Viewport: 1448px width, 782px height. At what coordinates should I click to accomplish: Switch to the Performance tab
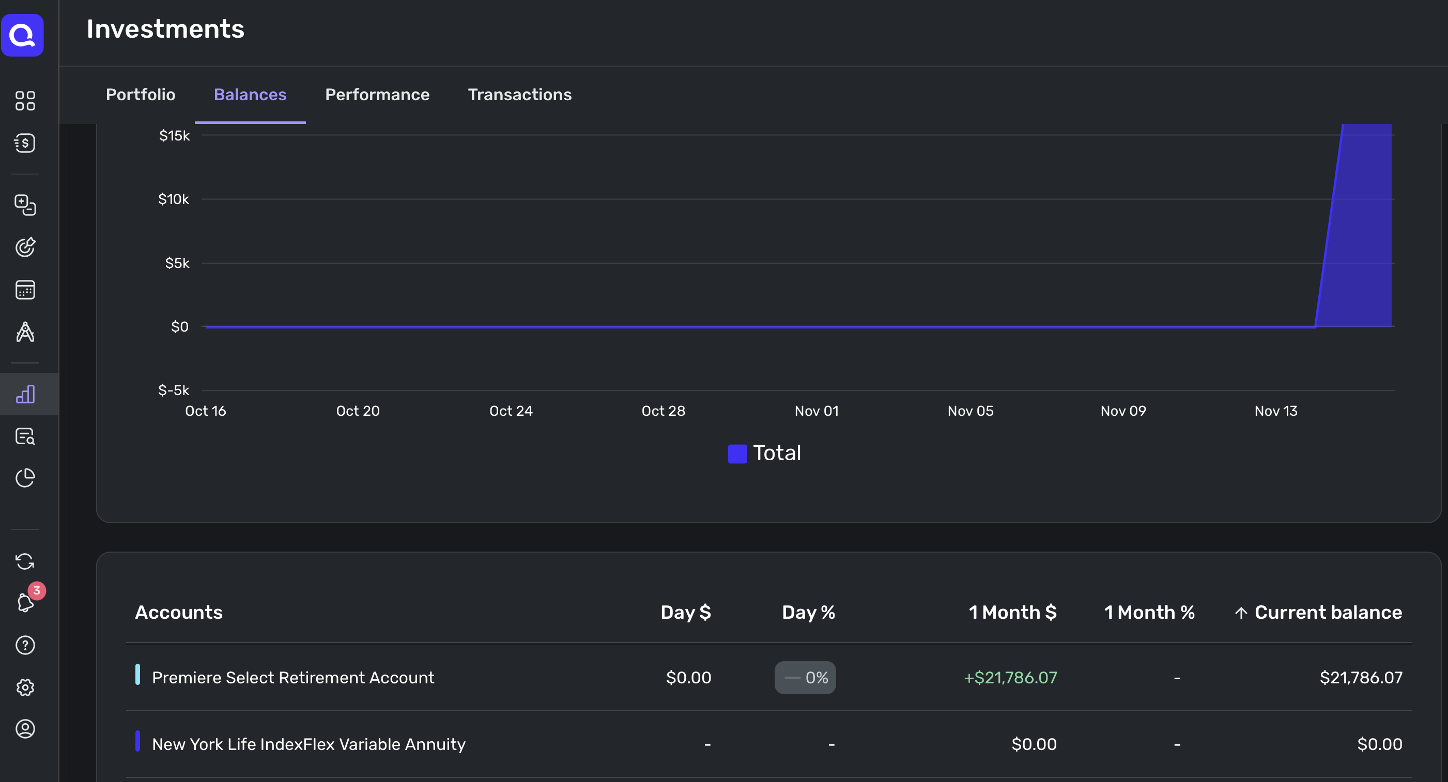377,95
